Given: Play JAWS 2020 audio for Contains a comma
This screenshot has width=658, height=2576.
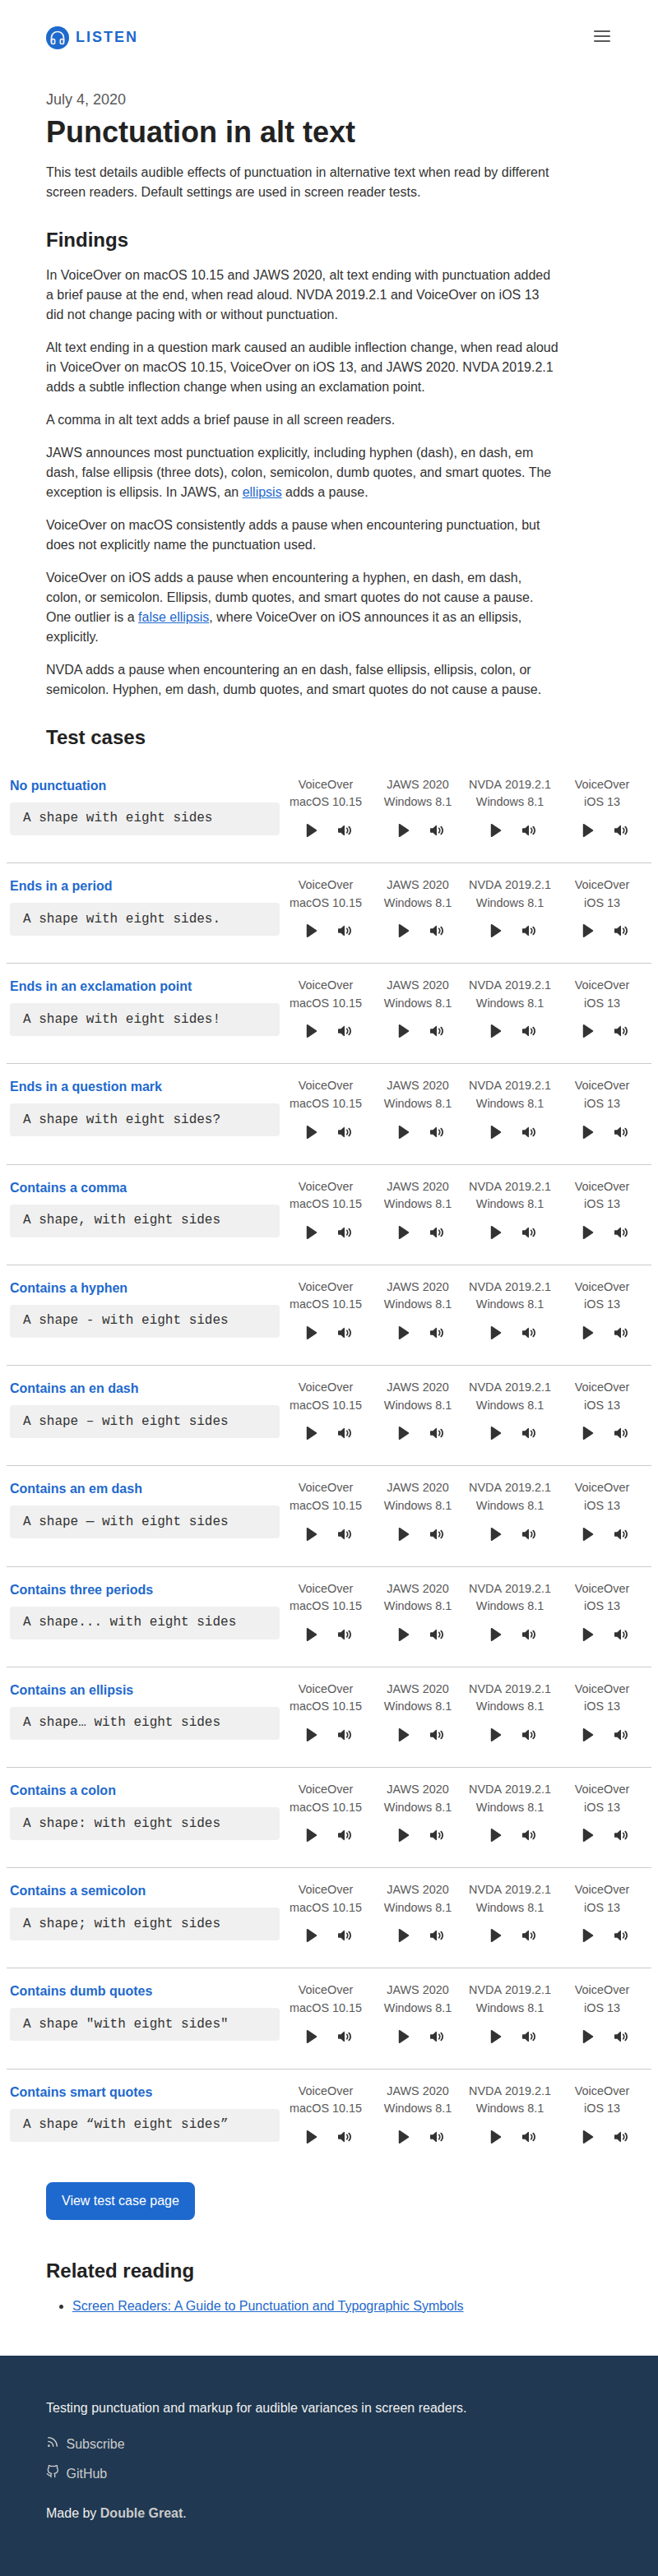Looking at the screenshot, I should (x=403, y=1233).
